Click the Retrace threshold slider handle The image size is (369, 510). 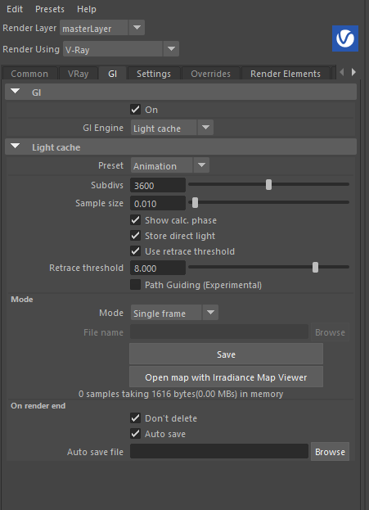coord(315,268)
